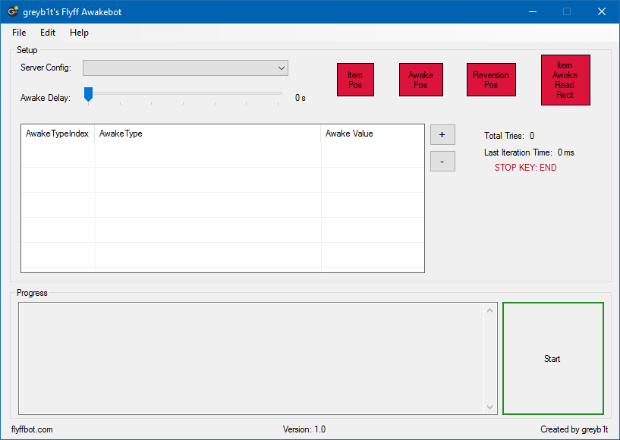Click the Awake Delay slider thumb
This screenshot has width=620, height=440.
pyautogui.click(x=88, y=95)
